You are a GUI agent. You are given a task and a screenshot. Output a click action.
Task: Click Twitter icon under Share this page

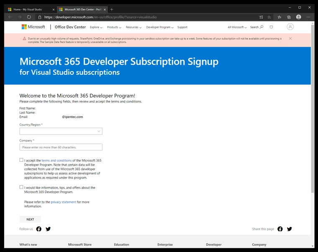click(x=290, y=229)
